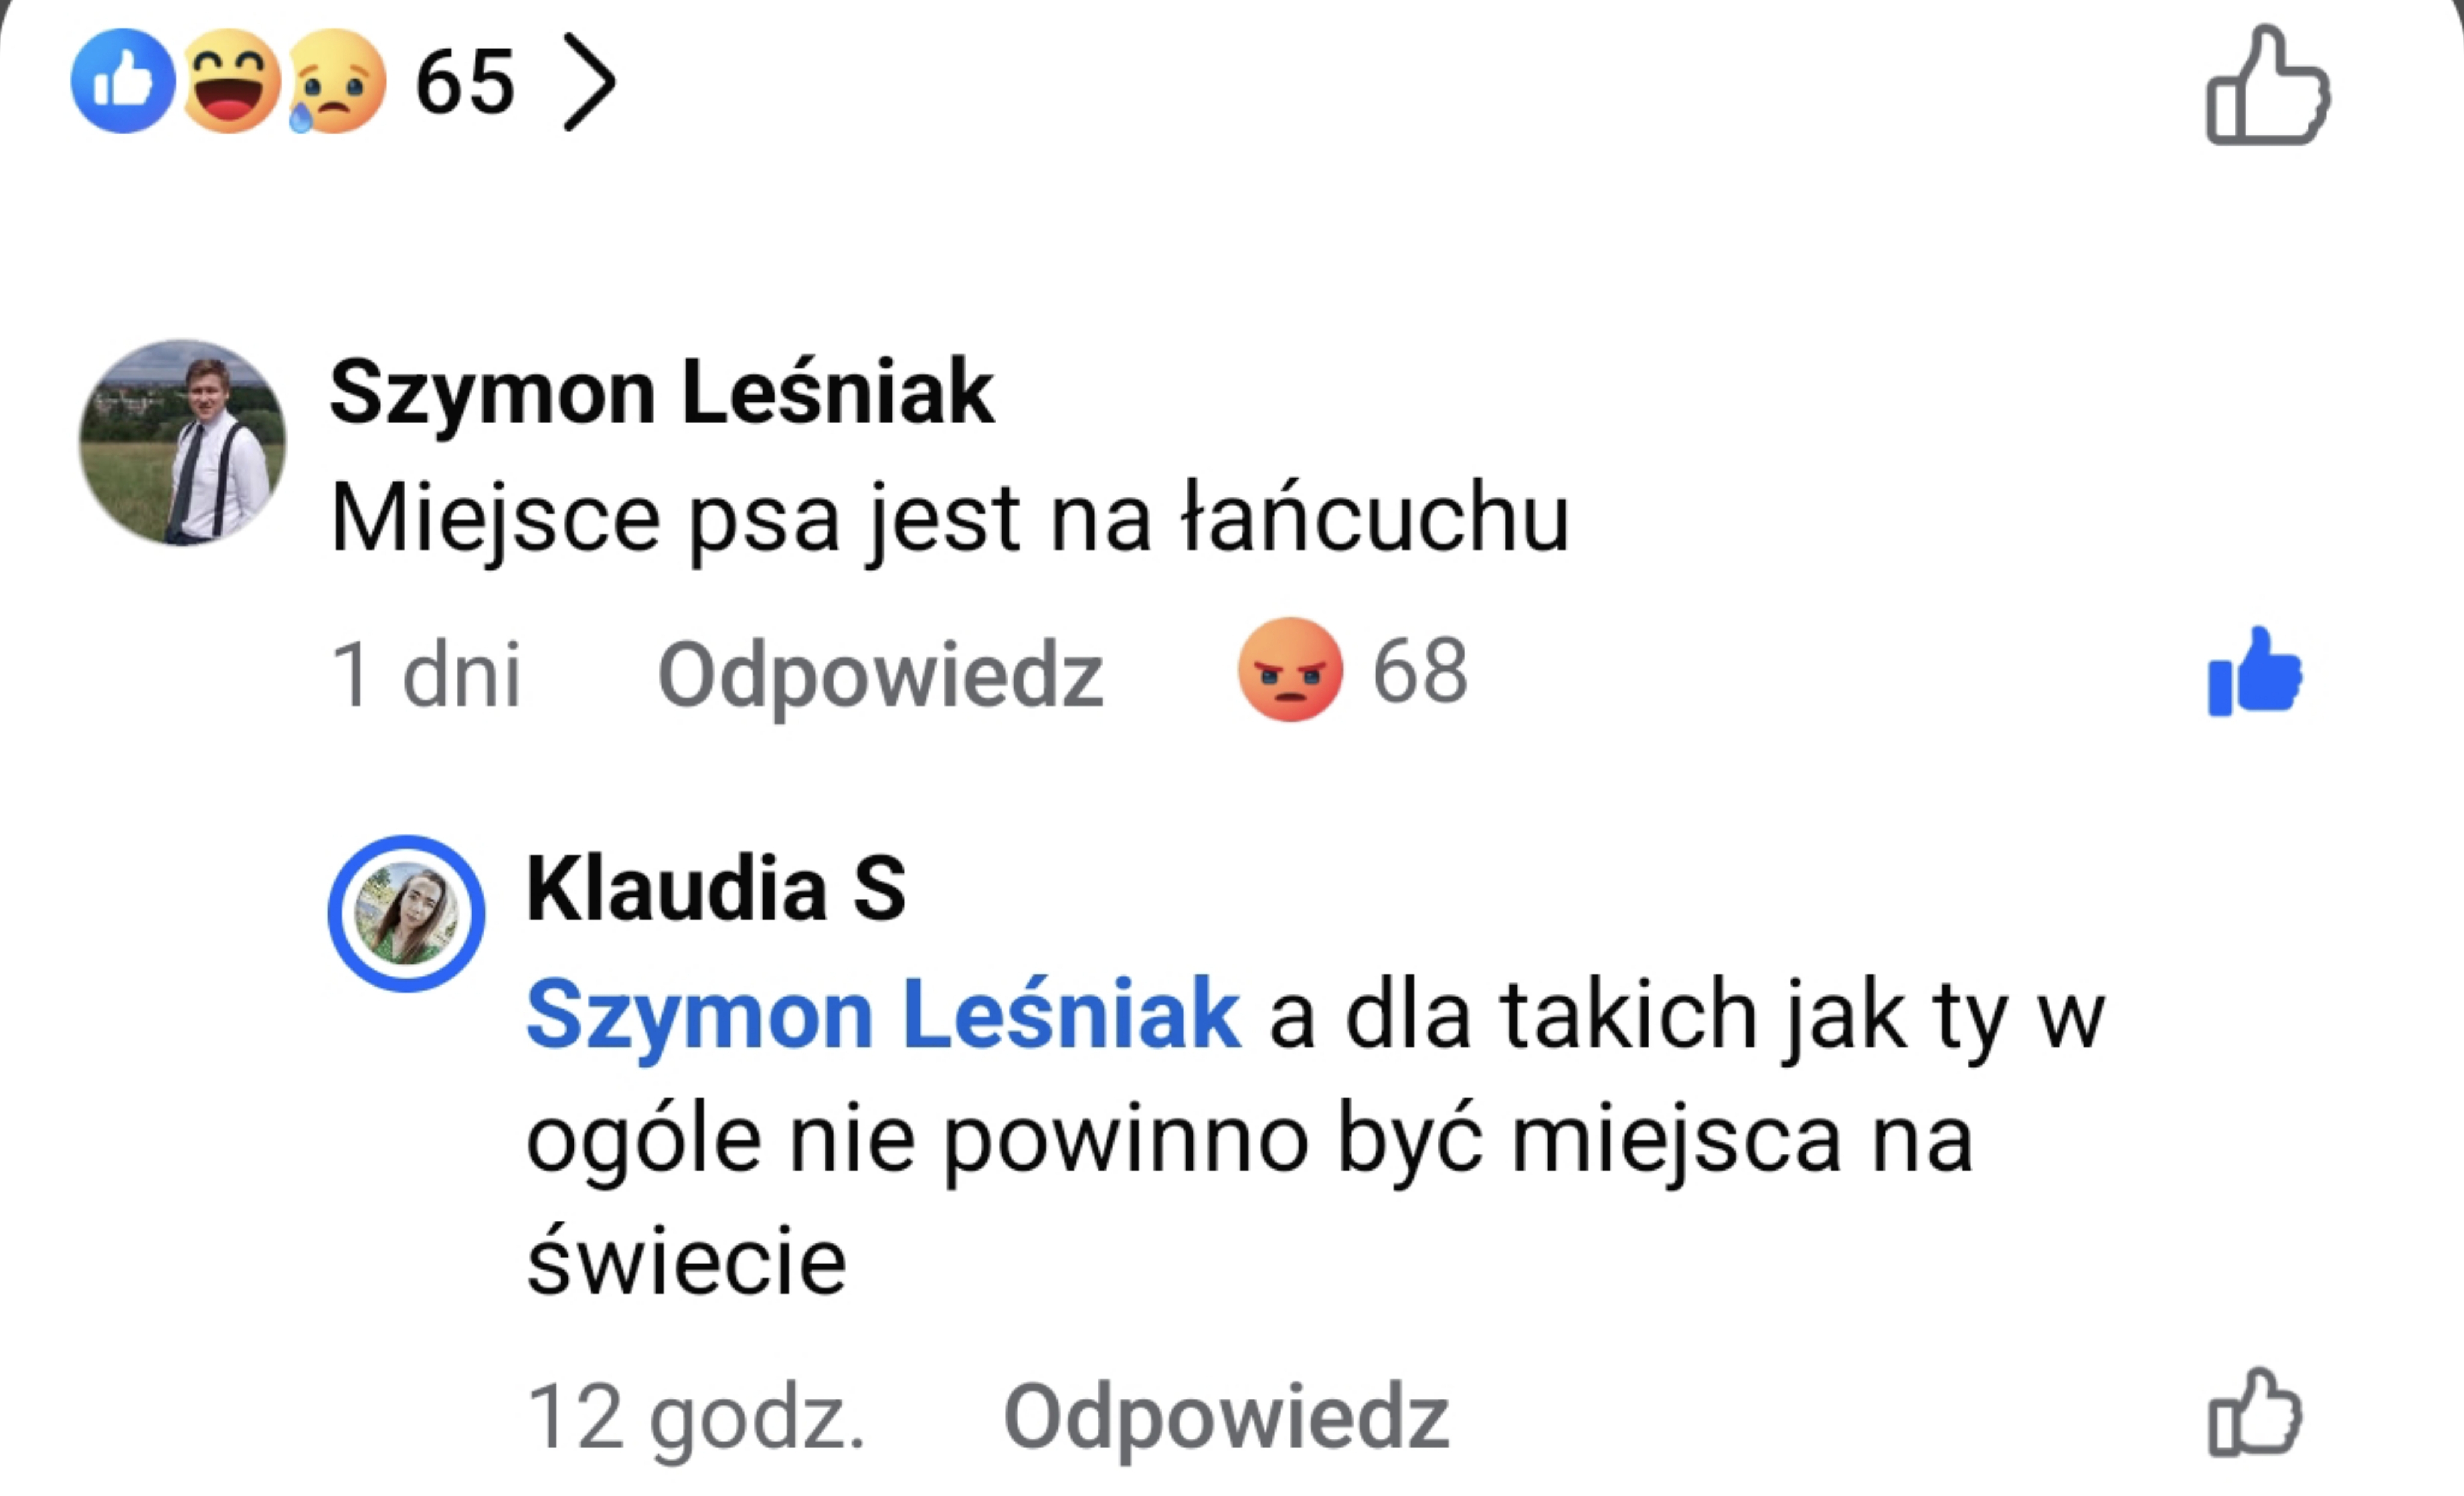The image size is (2464, 1496).
Task: Click the laughing Haha reaction emoji
Action: point(231,81)
